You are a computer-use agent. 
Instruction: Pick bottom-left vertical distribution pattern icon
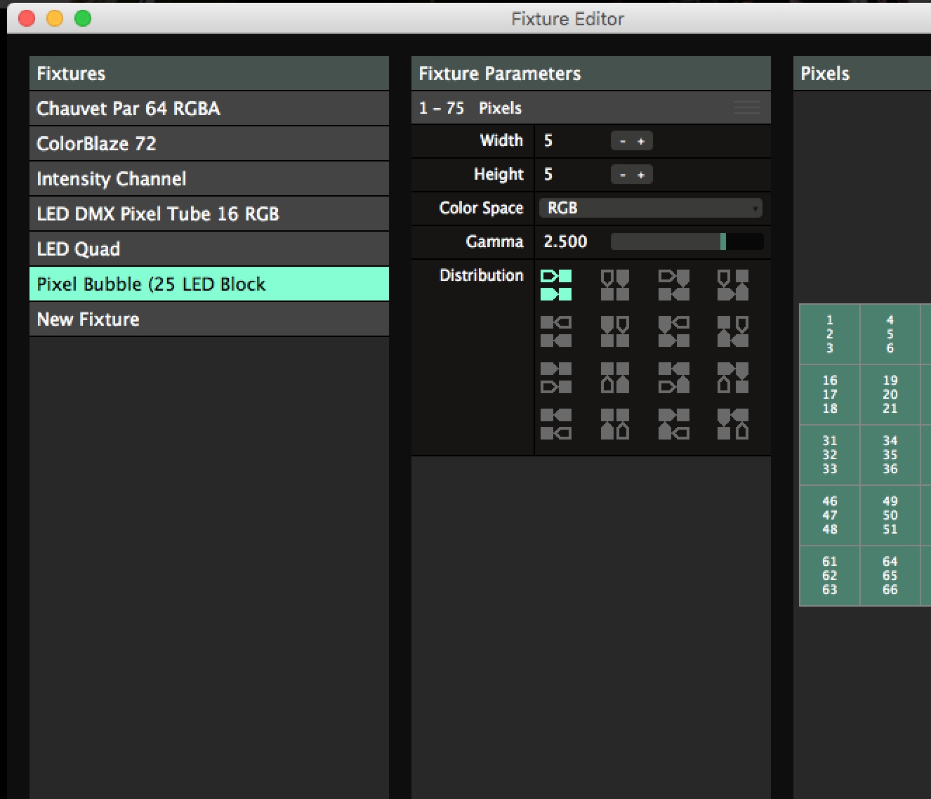615,378
